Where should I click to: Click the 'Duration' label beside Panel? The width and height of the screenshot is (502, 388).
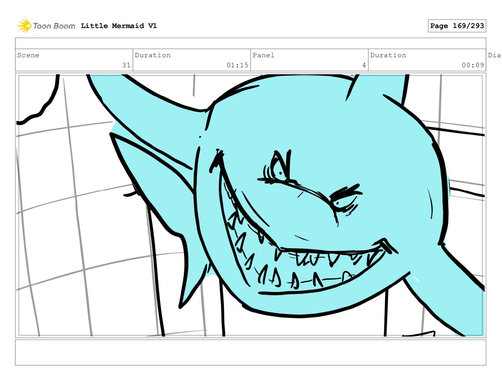388,55
